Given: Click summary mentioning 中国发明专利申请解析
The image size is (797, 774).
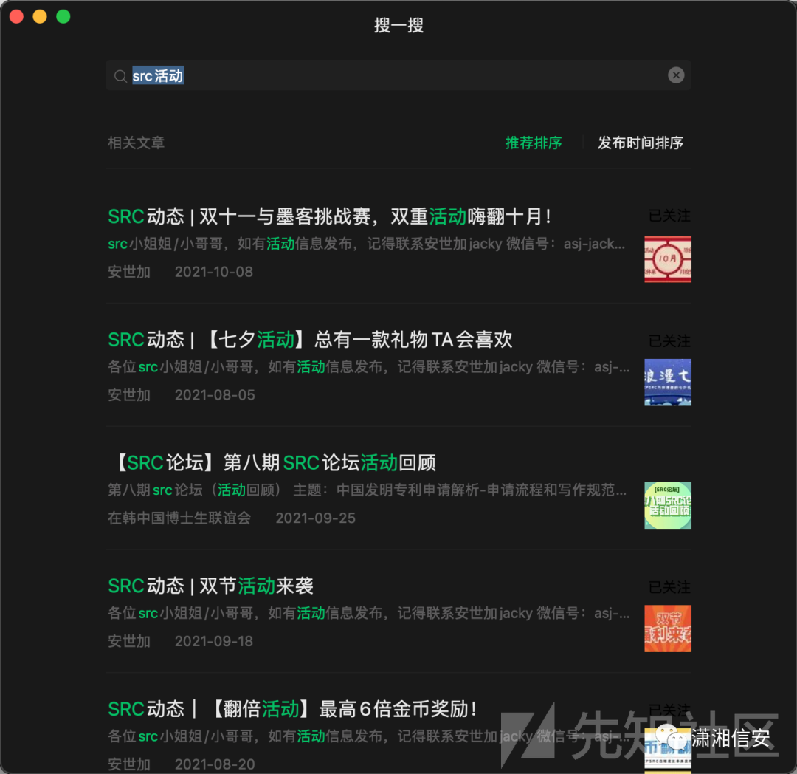Looking at the screenshot, I should [367, 490].
